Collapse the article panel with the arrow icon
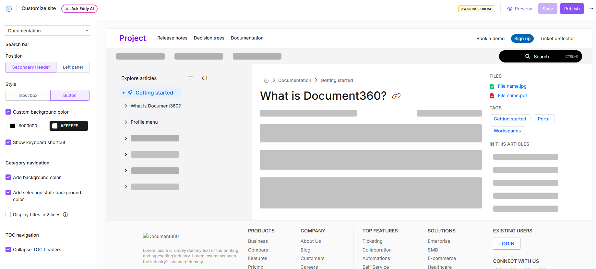 coord(205,78)
